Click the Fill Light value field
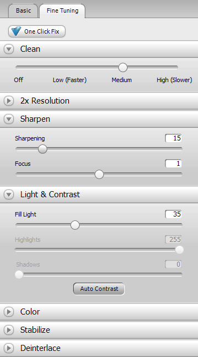The image size is (198, 357). pyautogui.click(x=173, y=214)
